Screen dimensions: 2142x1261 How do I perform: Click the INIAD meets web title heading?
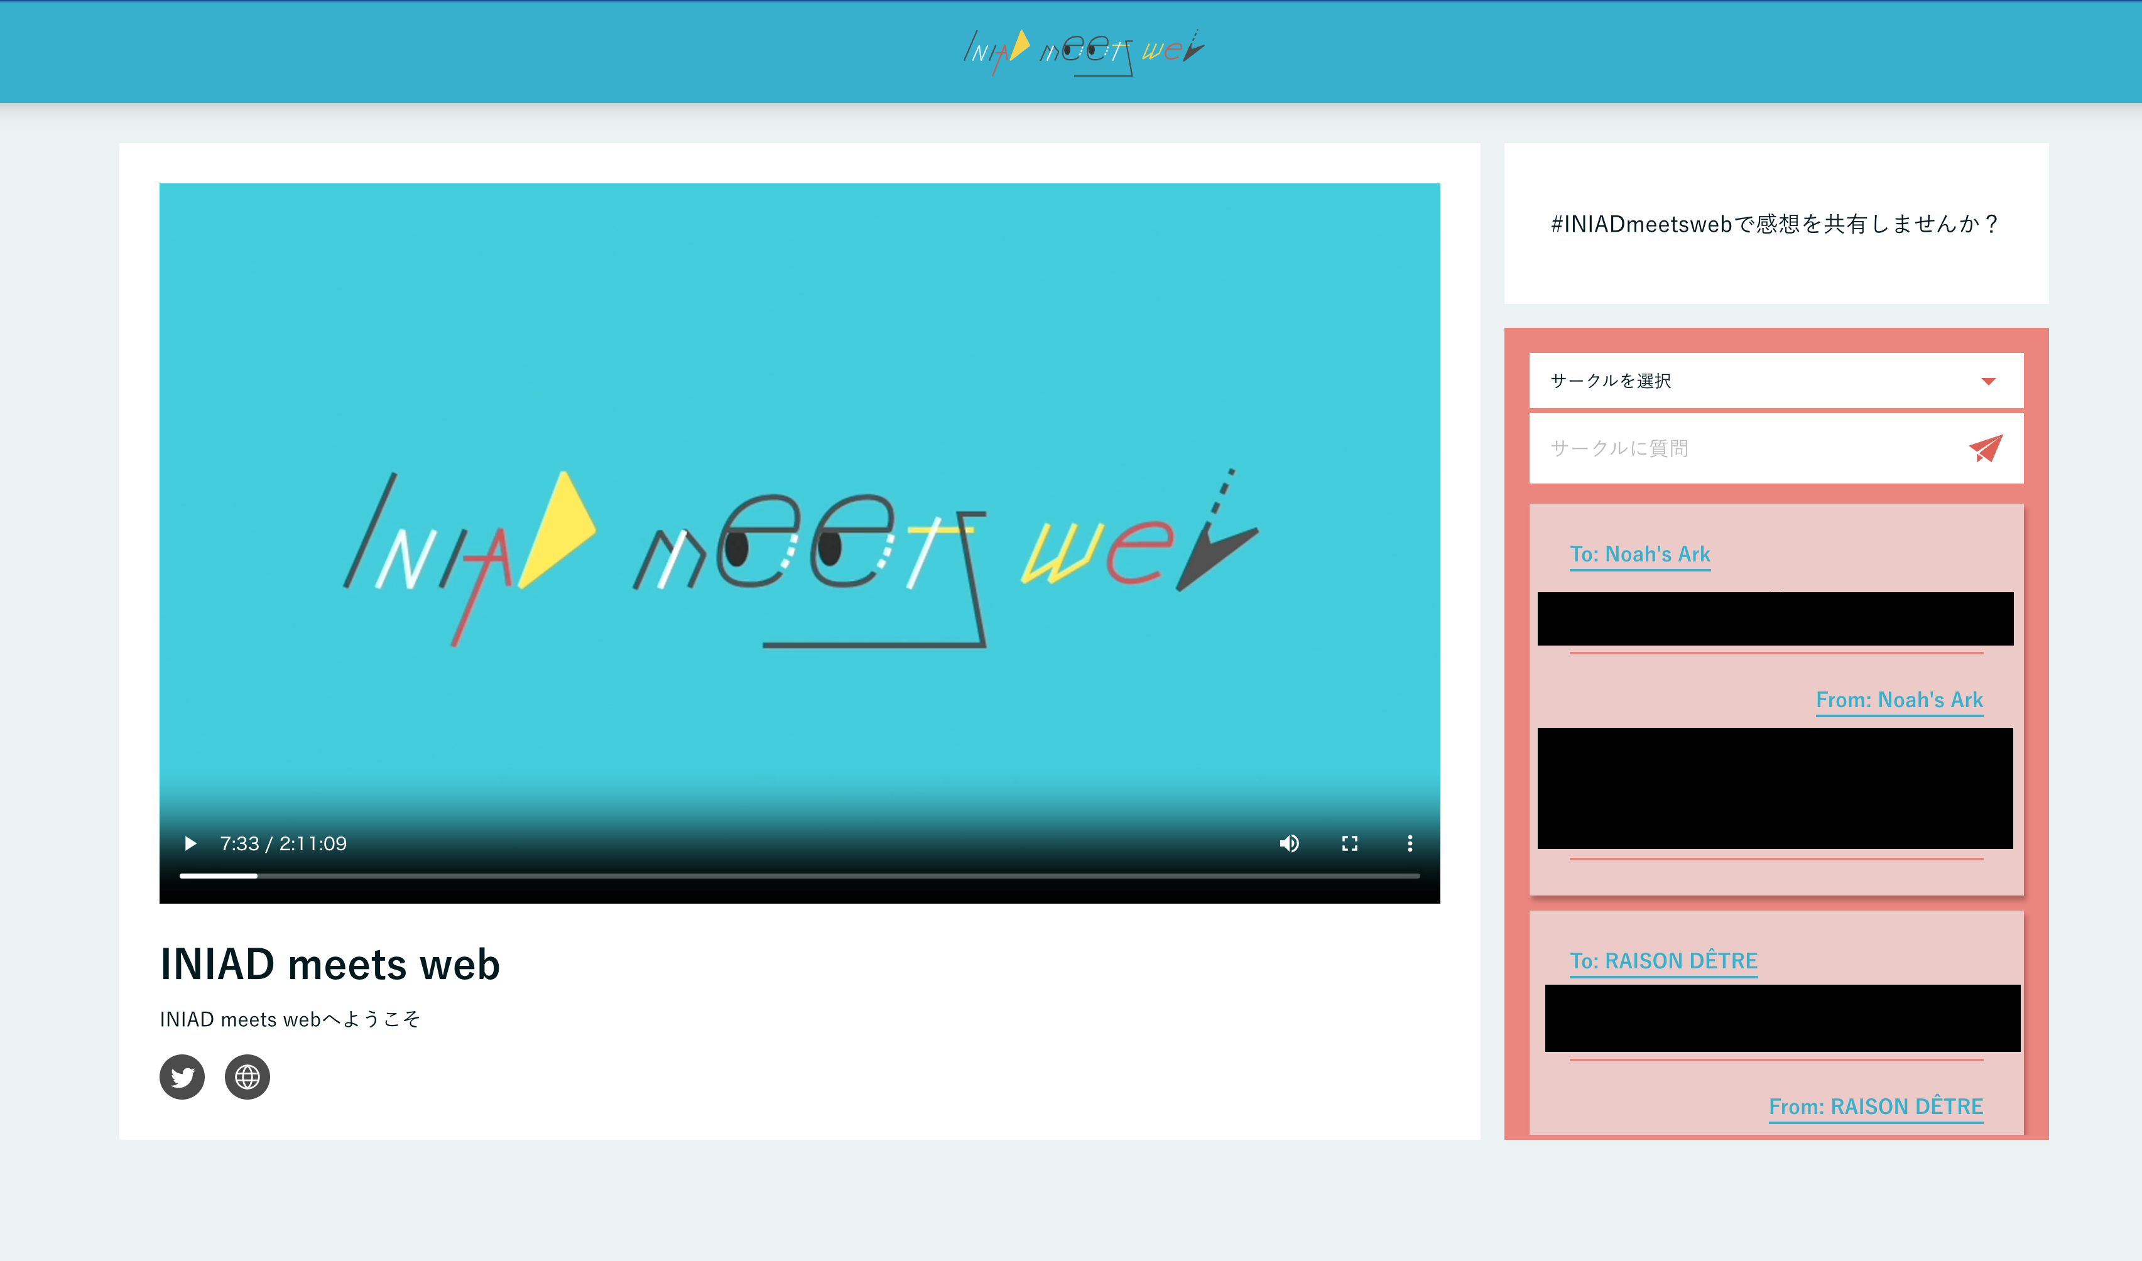pos(330,965)
